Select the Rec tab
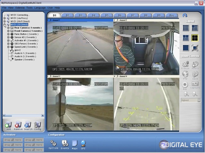The height and width of the screenshot is (153, 205). (172, 15)
